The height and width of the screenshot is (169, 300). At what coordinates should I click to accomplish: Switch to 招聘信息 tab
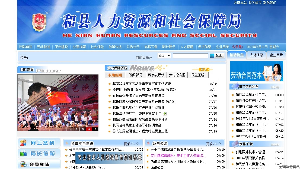click(x=237, y=55)
